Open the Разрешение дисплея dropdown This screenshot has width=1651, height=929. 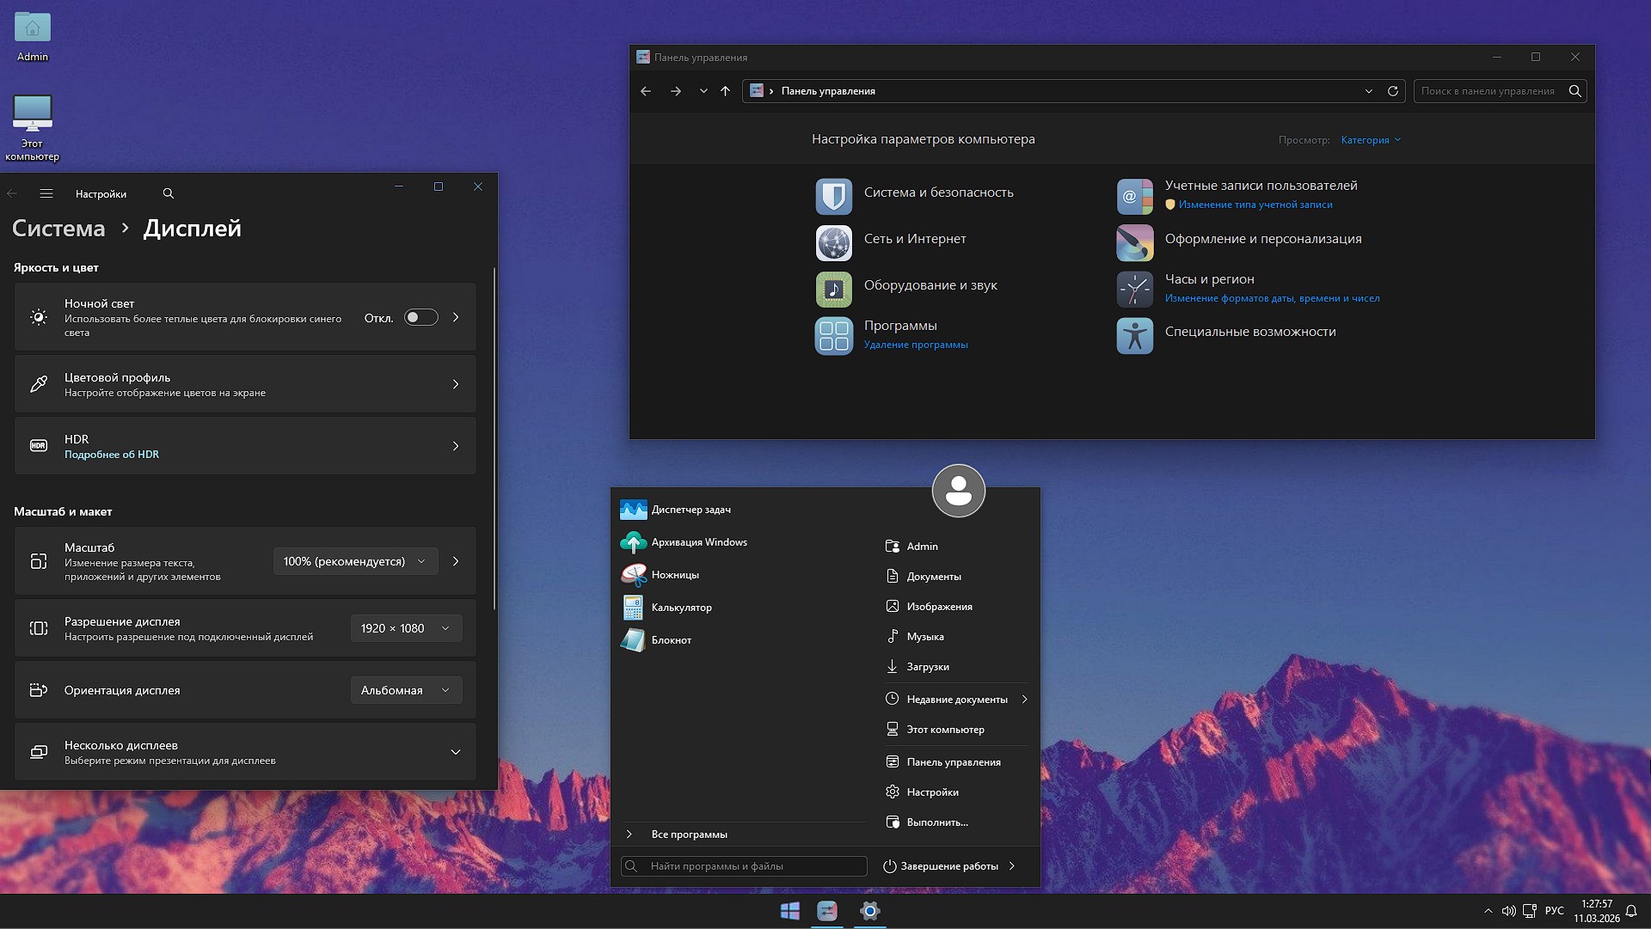(x=405, y=628)
